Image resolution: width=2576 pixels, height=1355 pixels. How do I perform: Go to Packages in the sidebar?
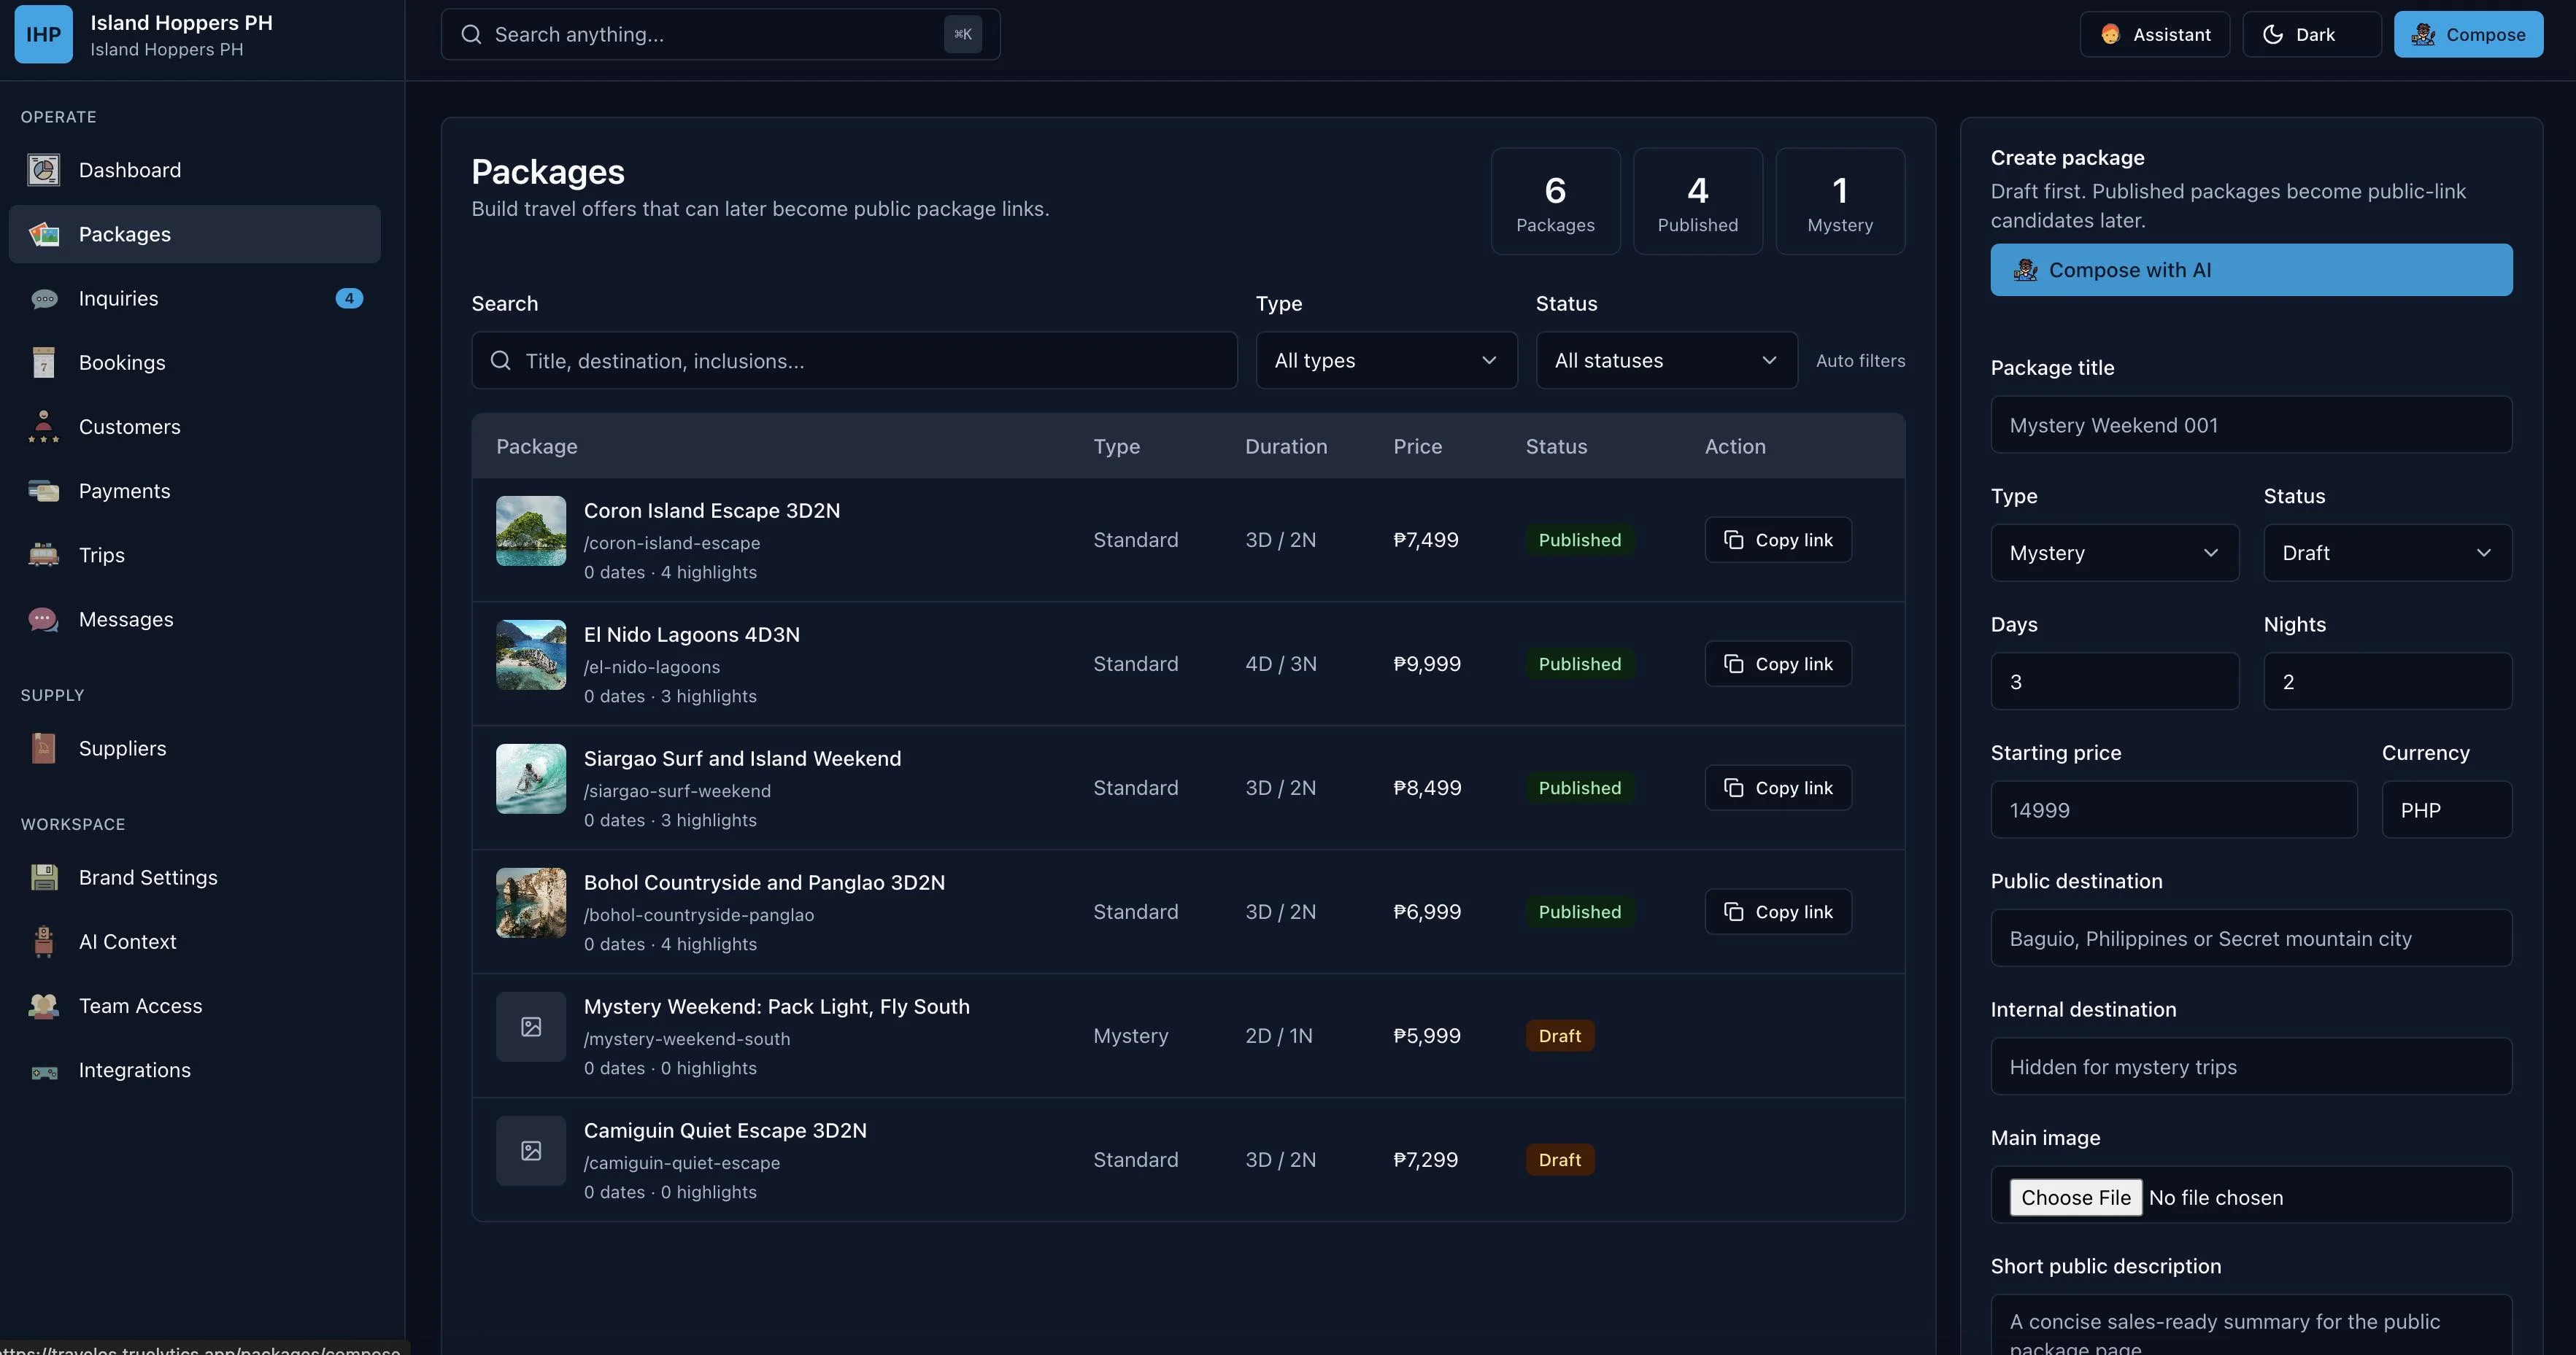194,234
